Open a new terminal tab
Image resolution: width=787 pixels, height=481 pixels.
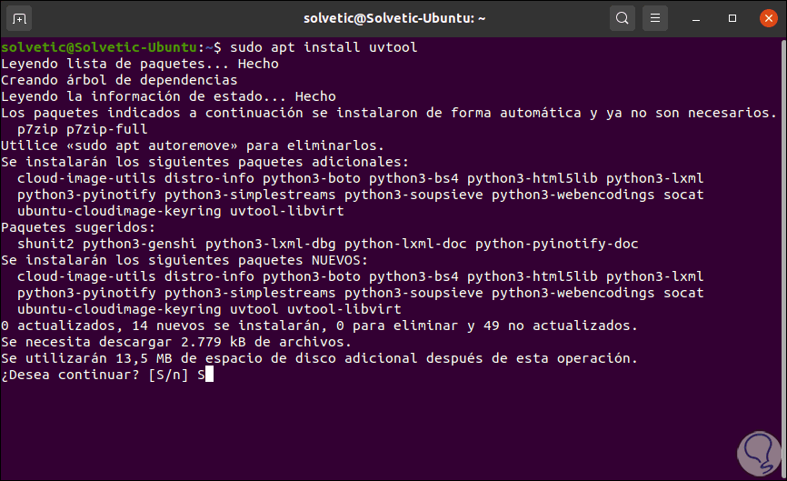click(21, 18)
